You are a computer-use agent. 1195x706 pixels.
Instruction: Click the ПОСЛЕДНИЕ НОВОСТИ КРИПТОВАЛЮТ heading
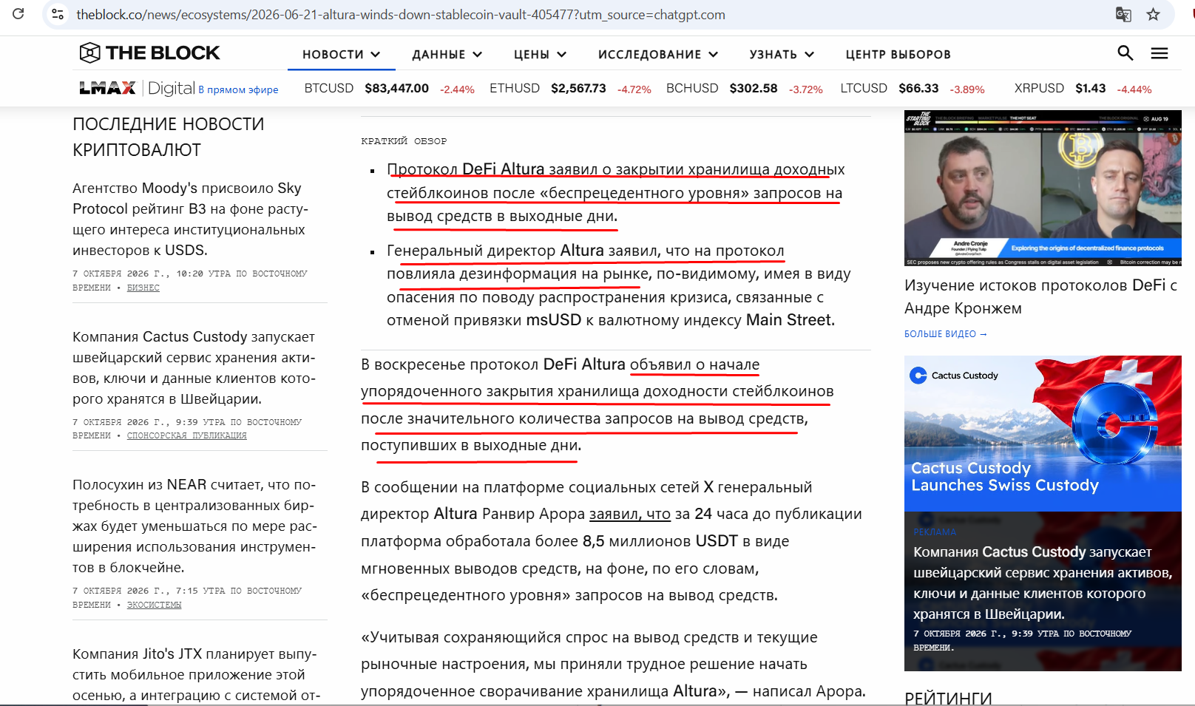(x=168, y=137)
